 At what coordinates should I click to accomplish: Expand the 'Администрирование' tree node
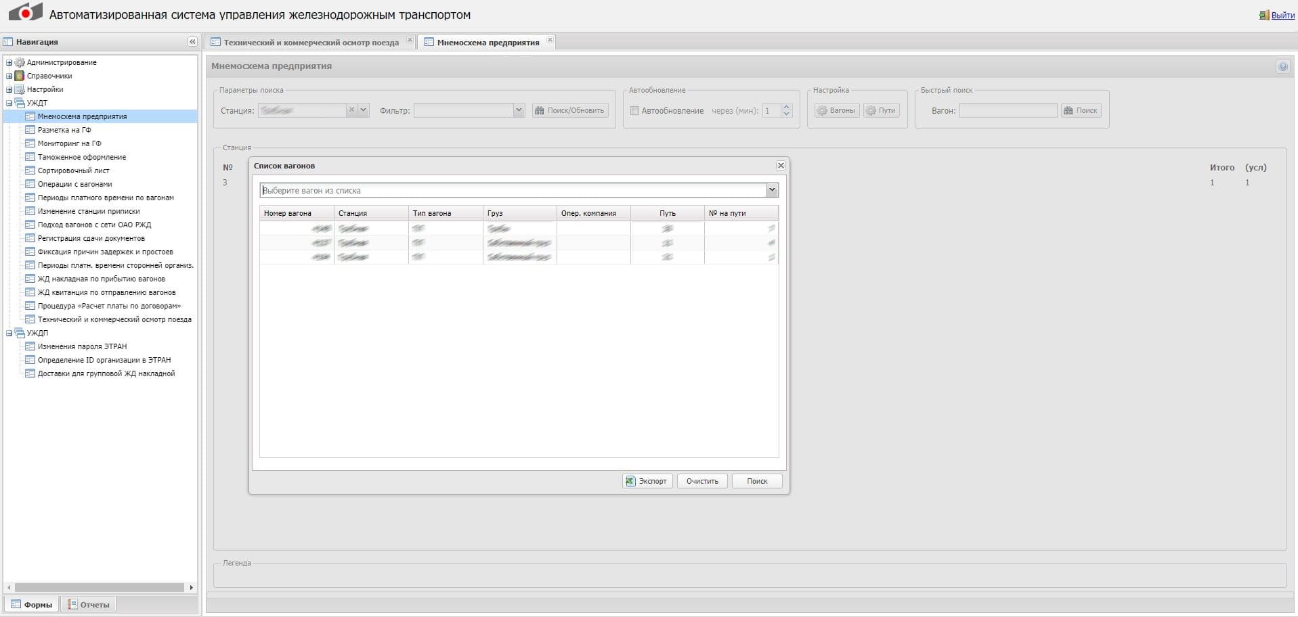click(x=9, y=62)
